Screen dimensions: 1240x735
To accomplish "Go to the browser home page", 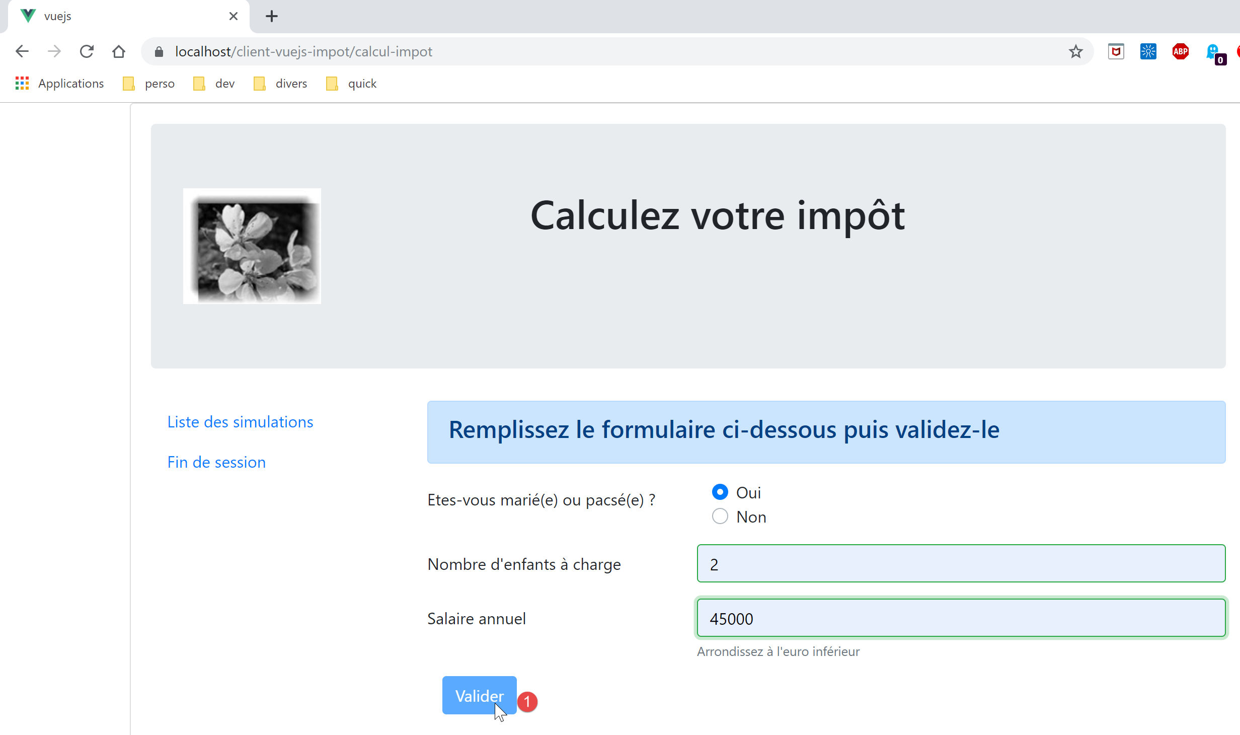I will [x=119, y=51].
